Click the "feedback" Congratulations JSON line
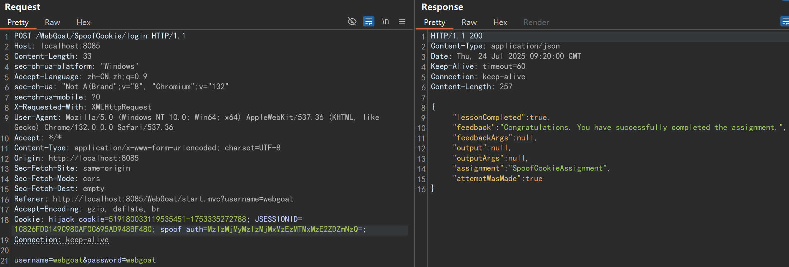Image resolution: width=789 pixels, height=267 pixels. coord(619,127)
